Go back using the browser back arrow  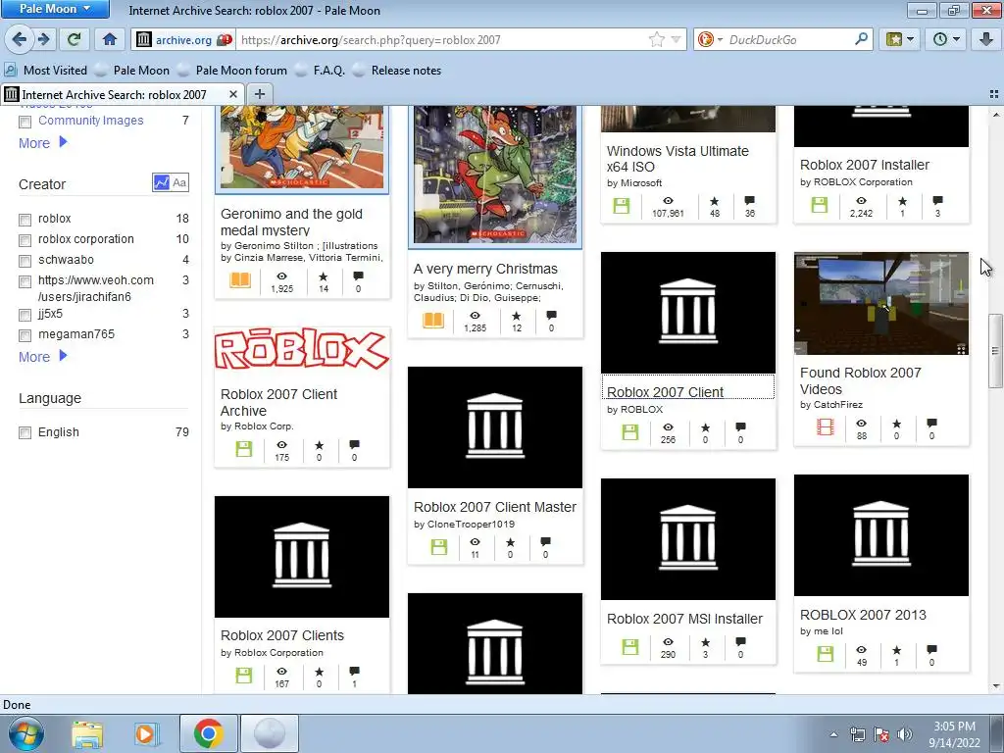tap(20, 39)
